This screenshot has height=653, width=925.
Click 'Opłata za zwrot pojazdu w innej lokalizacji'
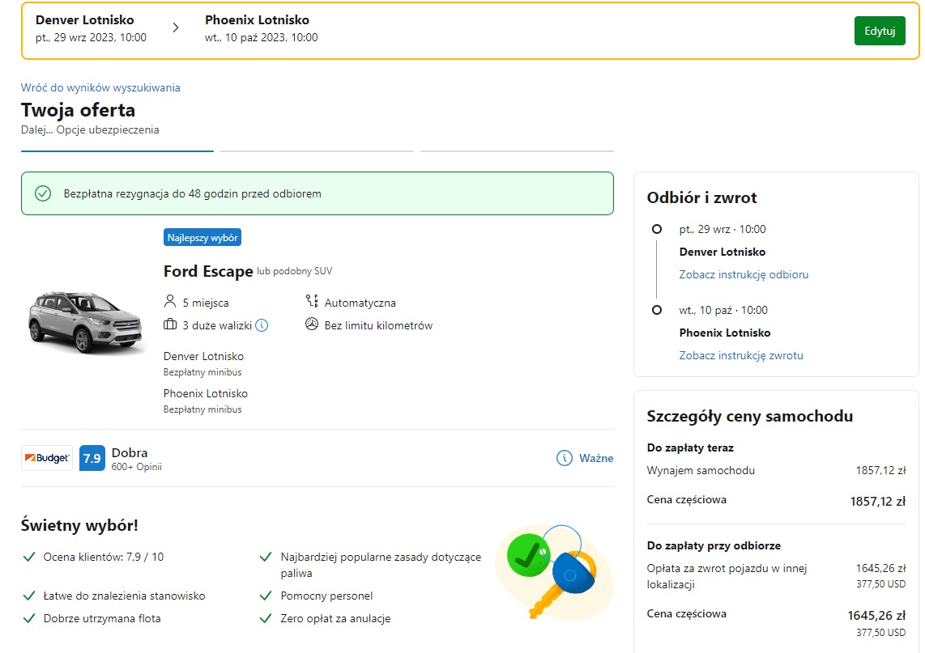pos(727,576)
